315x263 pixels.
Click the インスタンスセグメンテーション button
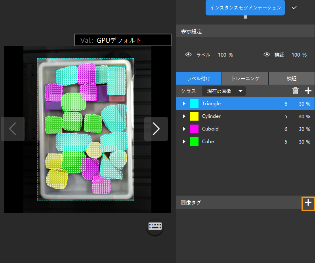245,8
